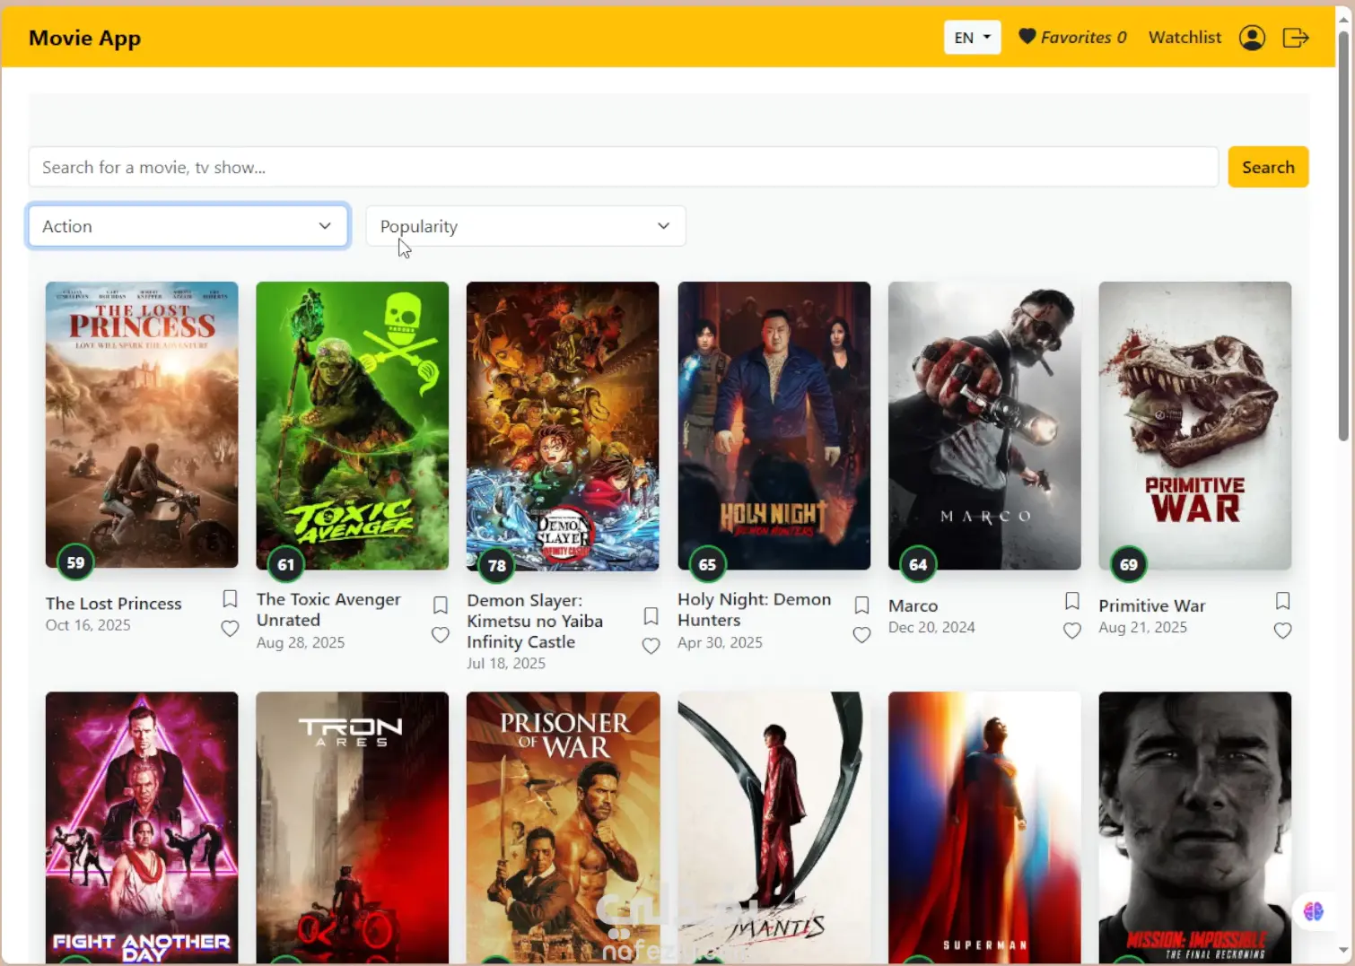
Task: Click the logout icon in header
Action: (1296, 38)
